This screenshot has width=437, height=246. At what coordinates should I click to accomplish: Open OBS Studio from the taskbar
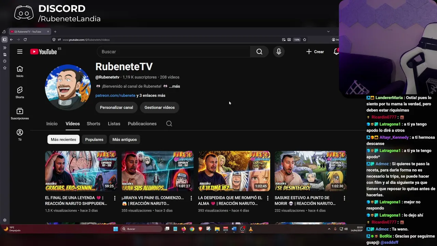click(242, 229)
